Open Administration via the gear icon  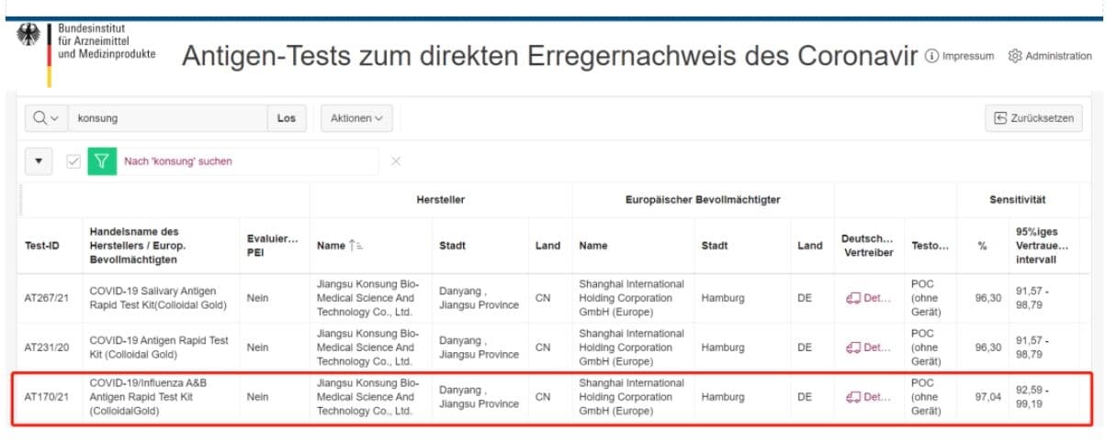pos(1050,56)
